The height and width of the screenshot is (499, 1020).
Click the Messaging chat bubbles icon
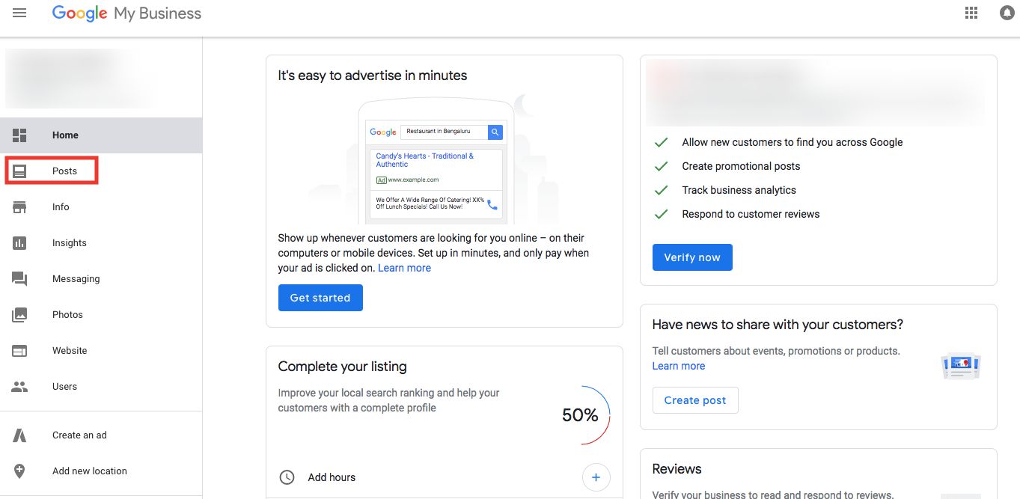pos(19,279)
